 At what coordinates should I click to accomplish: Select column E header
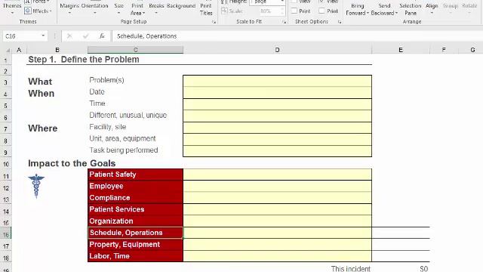(401, 50)
